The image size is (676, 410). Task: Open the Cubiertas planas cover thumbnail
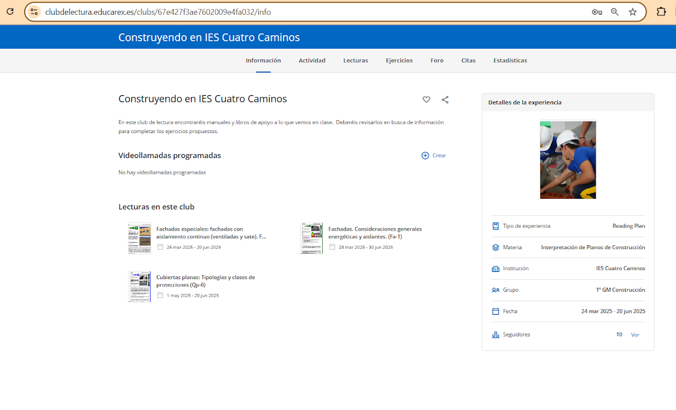[x=140, y=287]
